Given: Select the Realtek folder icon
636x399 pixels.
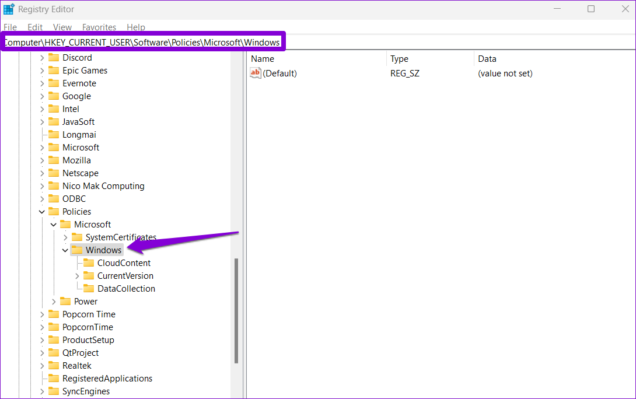Looking at the screenshot, I should pyautogui.click(x=54, y=365).
